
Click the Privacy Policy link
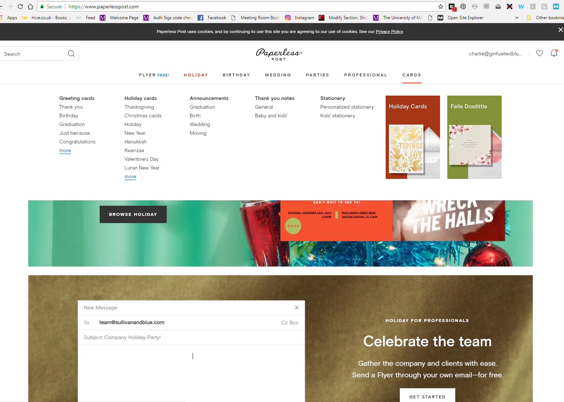(x=389, y=32)
